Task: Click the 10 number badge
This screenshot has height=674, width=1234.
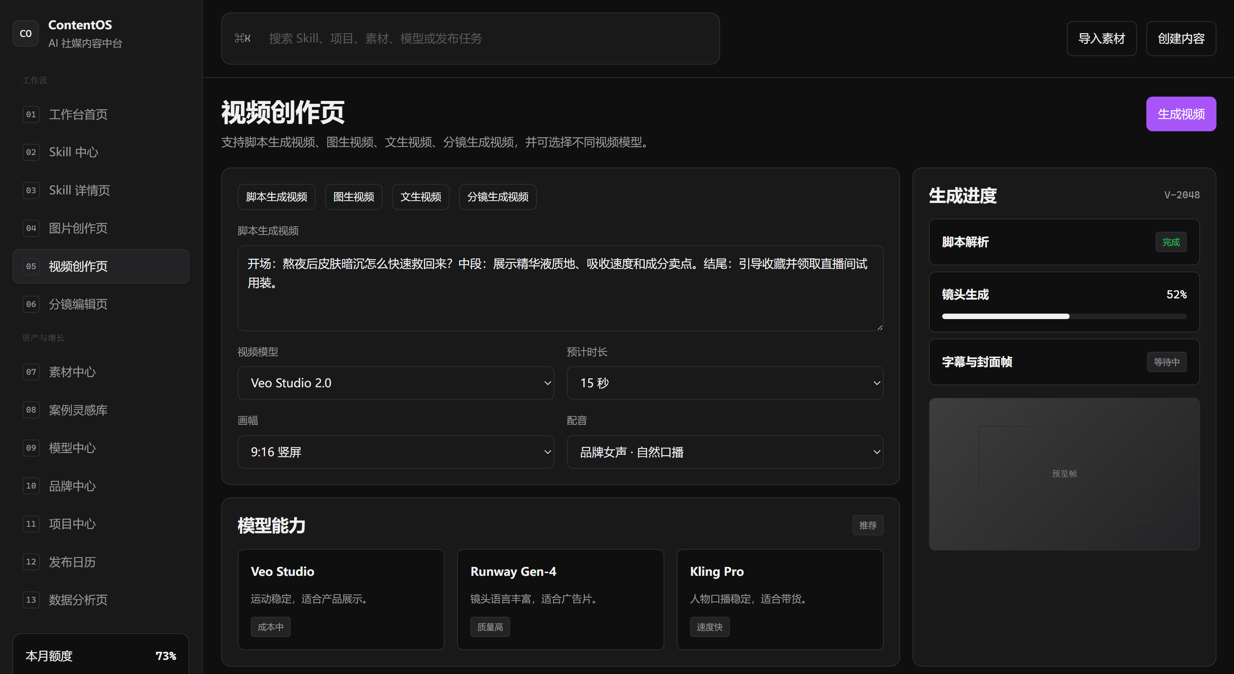Action: point(31,486)
